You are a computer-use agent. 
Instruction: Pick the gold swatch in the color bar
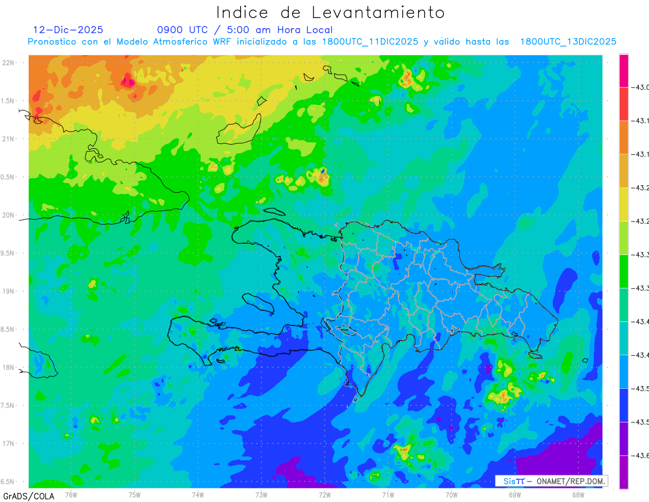point(624,171)
